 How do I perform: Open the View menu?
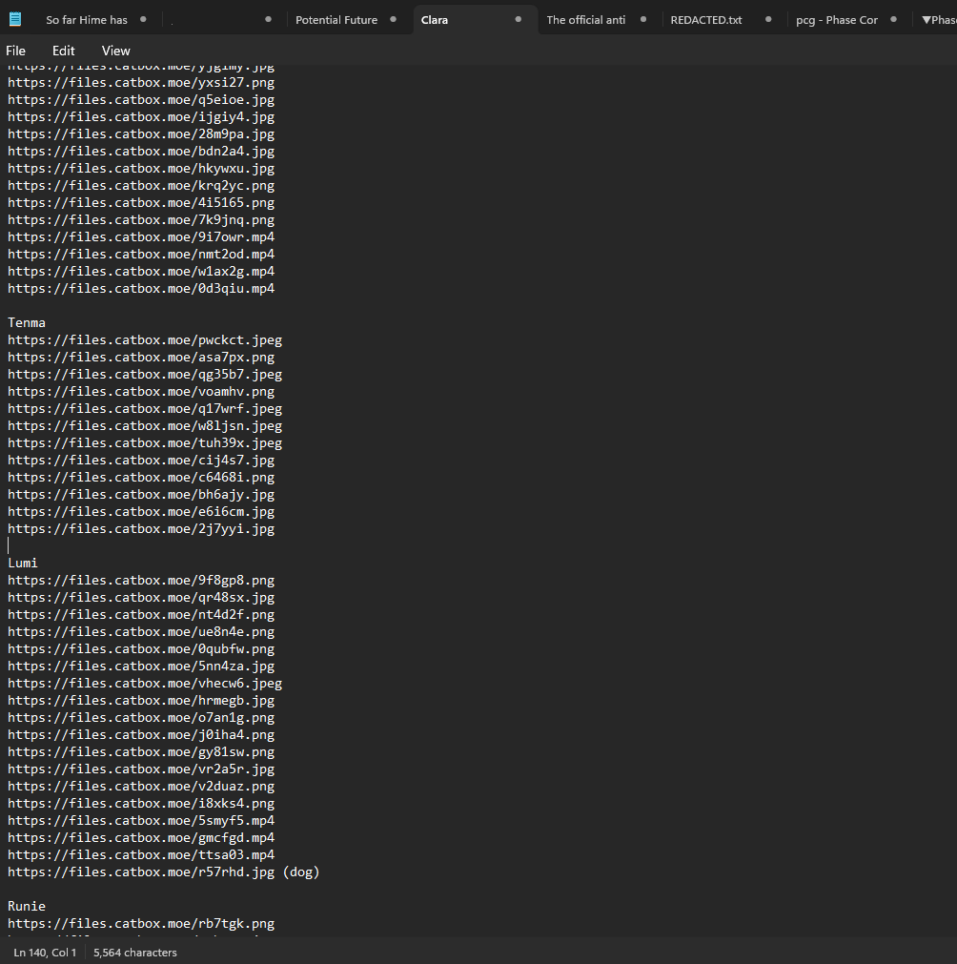[x=115, y=51]
